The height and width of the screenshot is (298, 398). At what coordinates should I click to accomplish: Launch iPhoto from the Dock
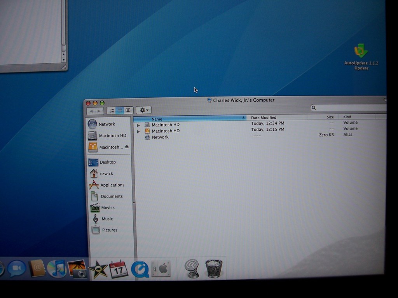(x=77, y=269)
